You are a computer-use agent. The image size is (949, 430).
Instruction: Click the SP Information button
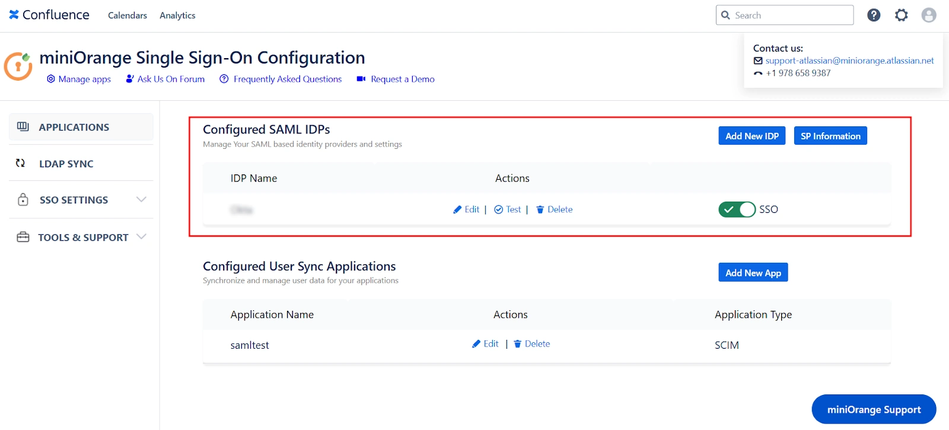[x=830, y=136]
